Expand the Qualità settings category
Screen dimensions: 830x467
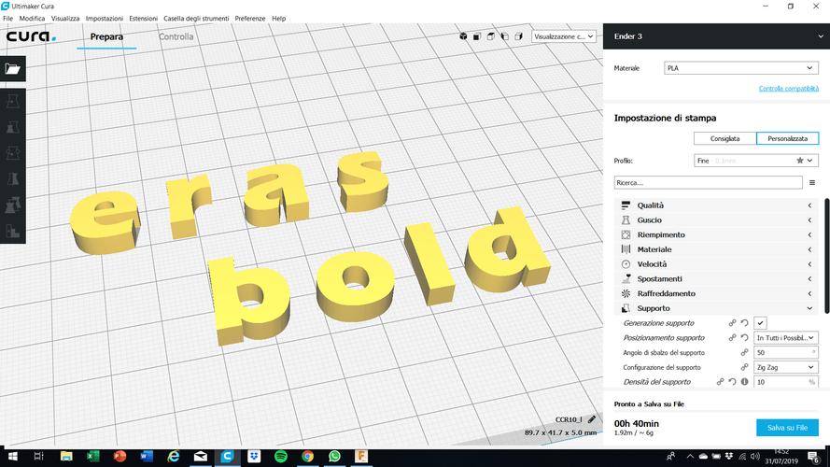coord(716,205)
